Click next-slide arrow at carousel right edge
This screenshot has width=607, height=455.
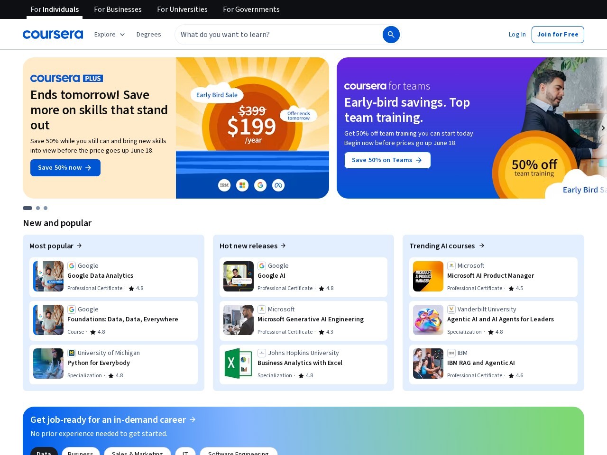(x=602, y=128)
